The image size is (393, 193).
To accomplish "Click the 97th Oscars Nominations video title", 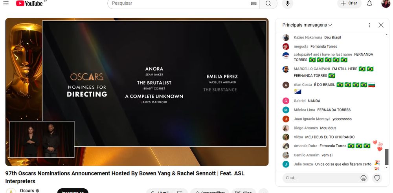I will 125,177.
